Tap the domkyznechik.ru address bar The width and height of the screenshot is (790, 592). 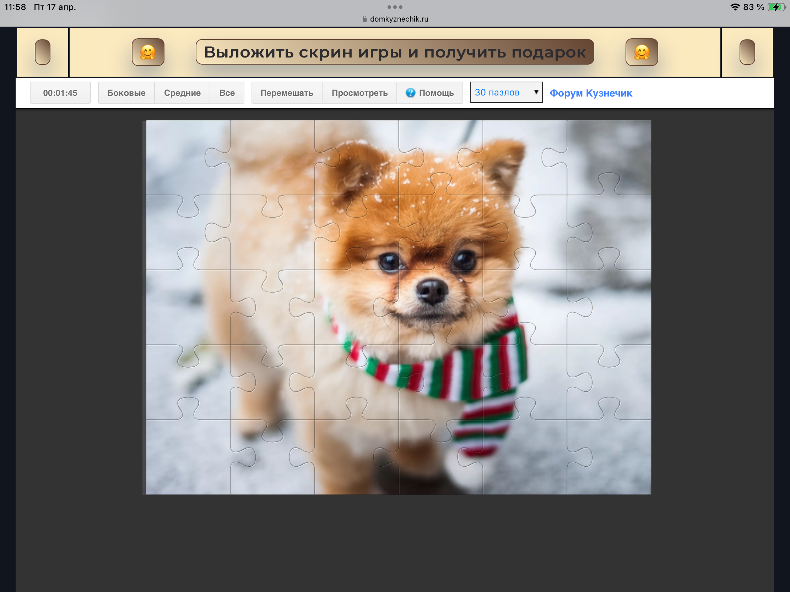coord(399,19)
